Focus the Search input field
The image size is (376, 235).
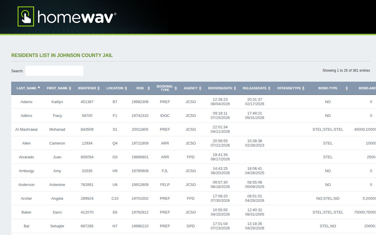coord(54,71)
